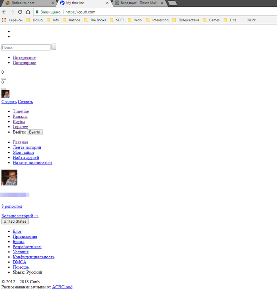Click the browser home icon

(28, 12)
